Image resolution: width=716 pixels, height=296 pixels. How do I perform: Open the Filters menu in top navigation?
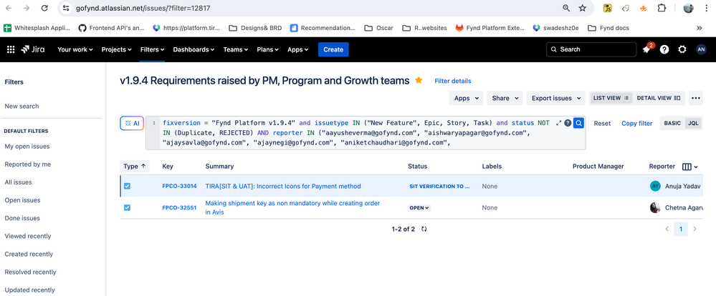point(152,49)
